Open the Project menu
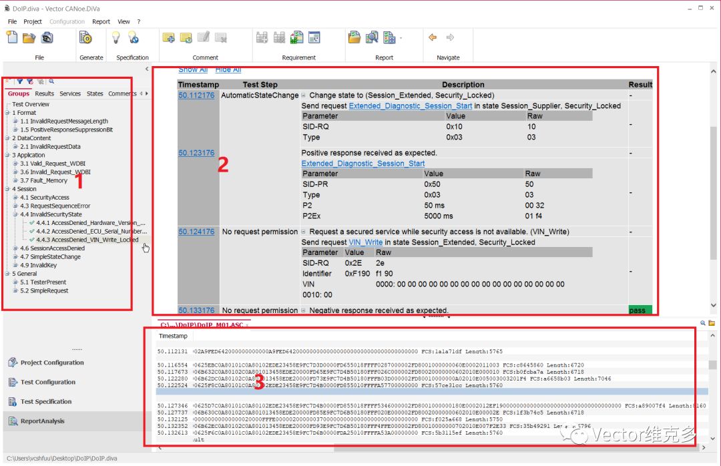 (33, 21)
